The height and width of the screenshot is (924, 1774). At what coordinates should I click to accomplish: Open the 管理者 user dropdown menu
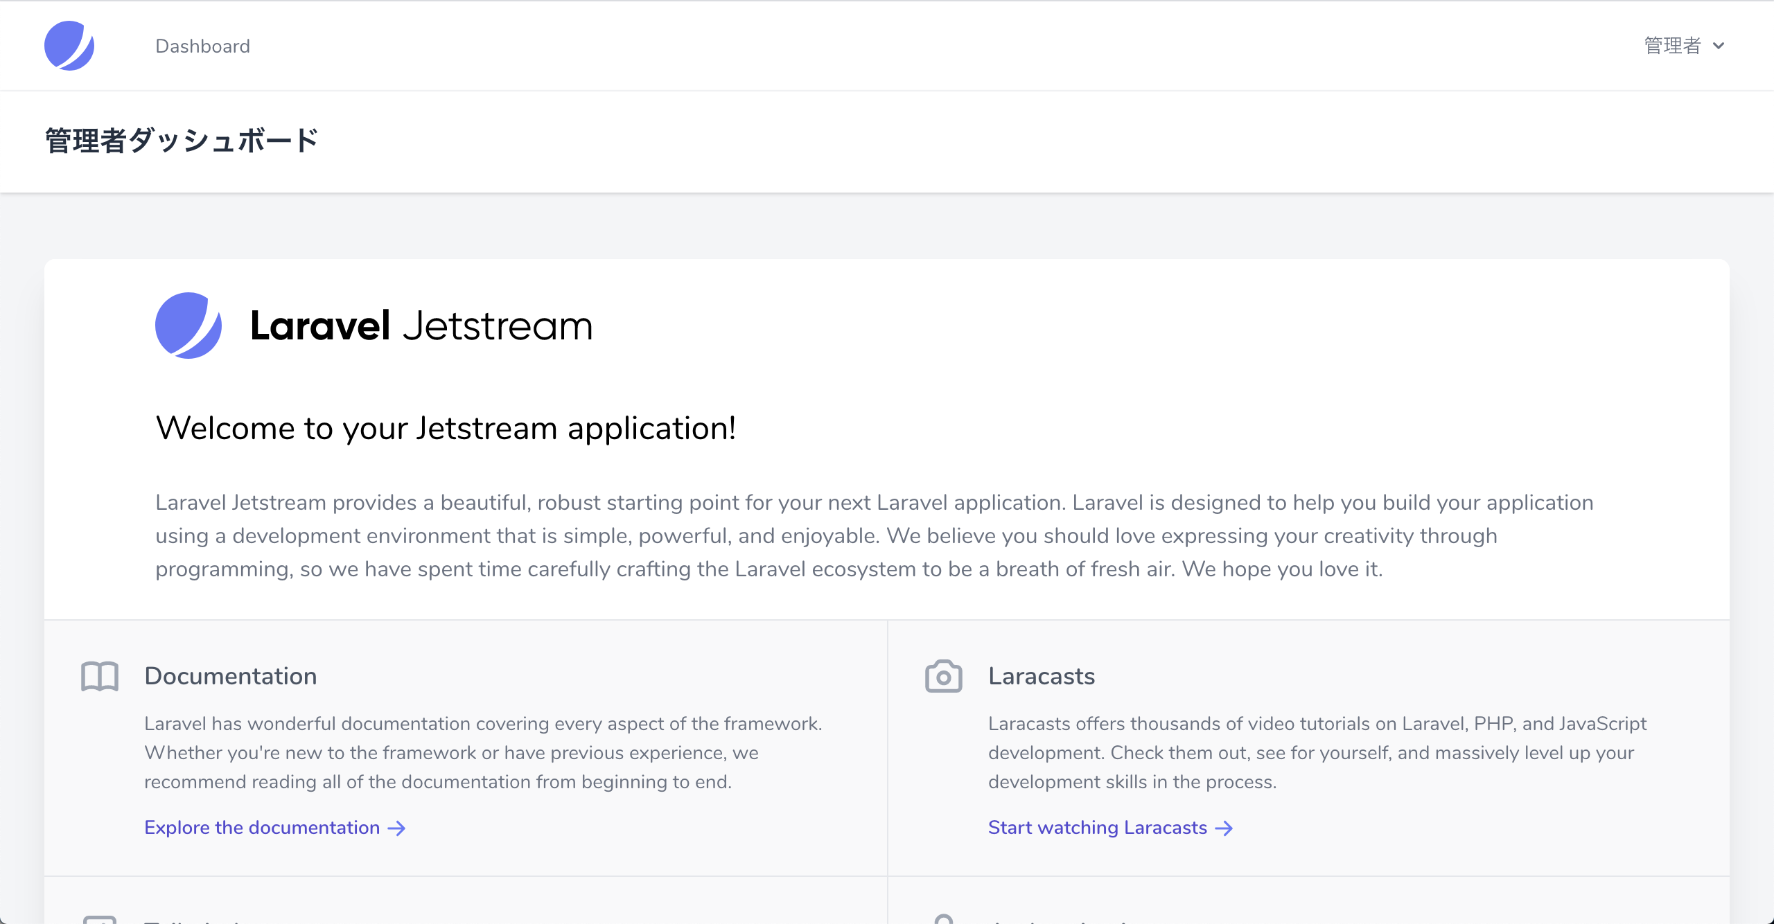click(1672, 46)
